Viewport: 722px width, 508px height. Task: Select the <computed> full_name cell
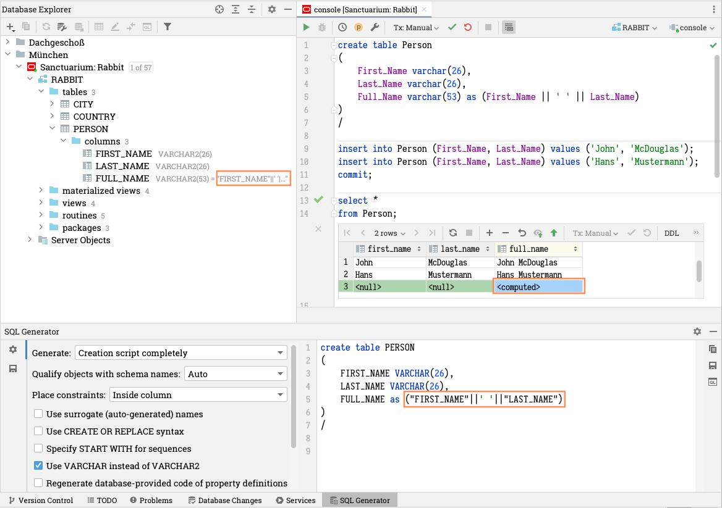point(538,287)
